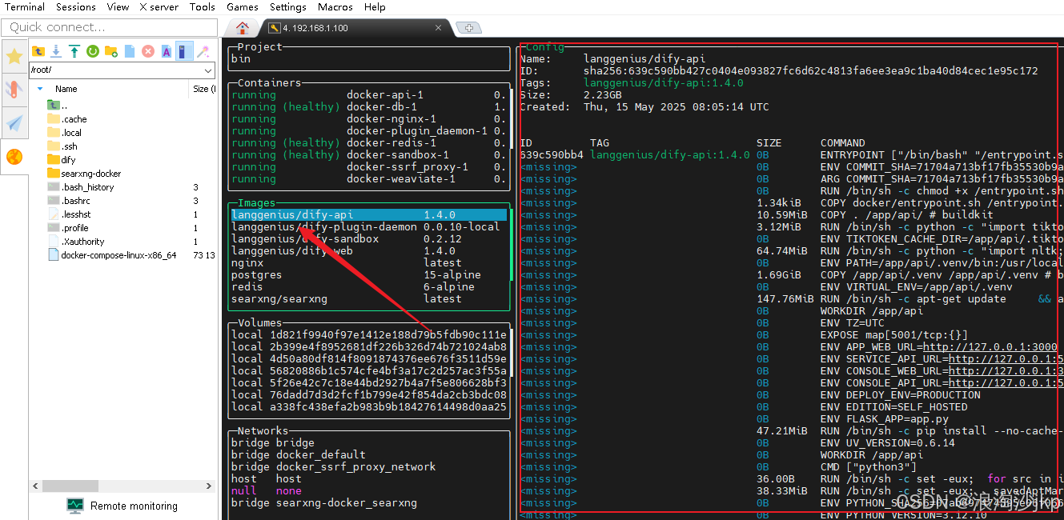The width and height of the screenshot is (1064, 520).
Task: Sort files by Size column header
Action: pos(203,89)
